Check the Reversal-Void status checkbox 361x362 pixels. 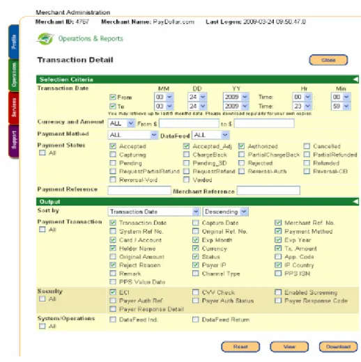113,180
